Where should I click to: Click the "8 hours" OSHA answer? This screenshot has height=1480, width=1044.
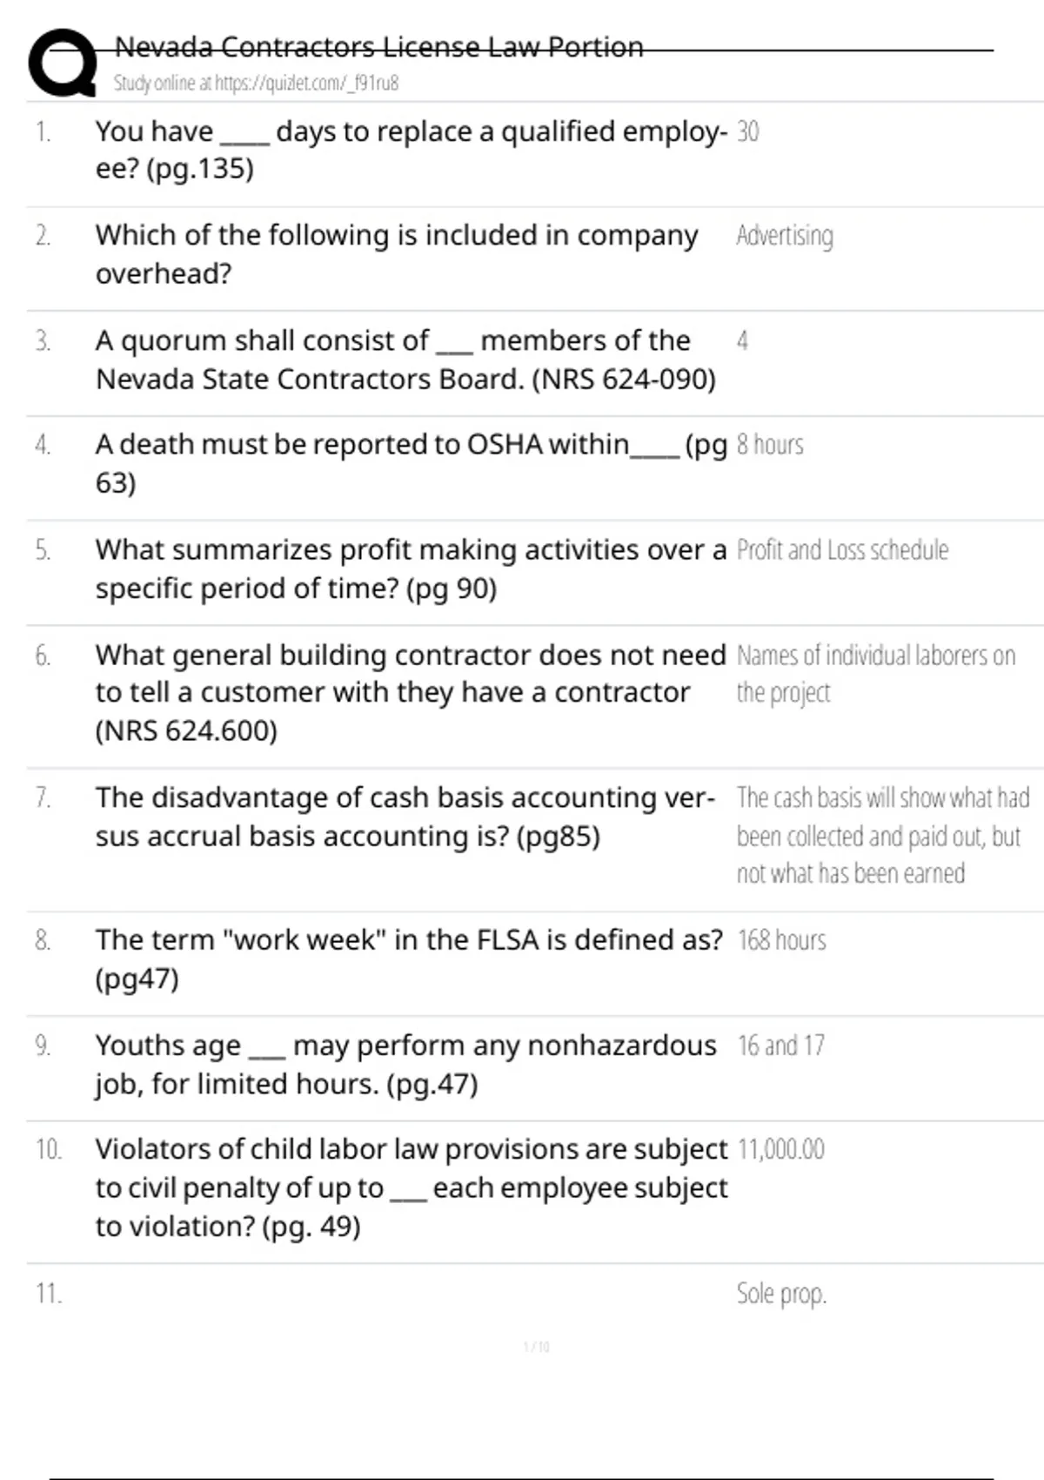pyautogui.click(x=770, y=445)
